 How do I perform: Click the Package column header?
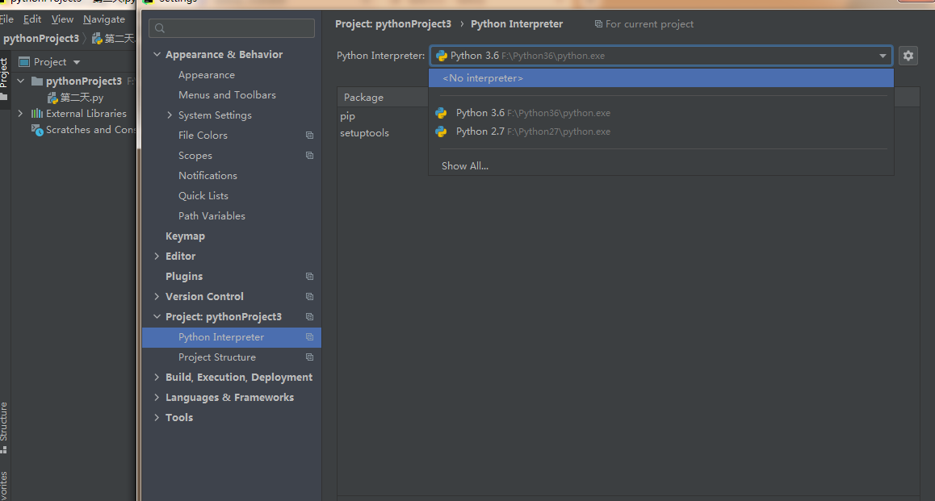[x=363, y=98]
